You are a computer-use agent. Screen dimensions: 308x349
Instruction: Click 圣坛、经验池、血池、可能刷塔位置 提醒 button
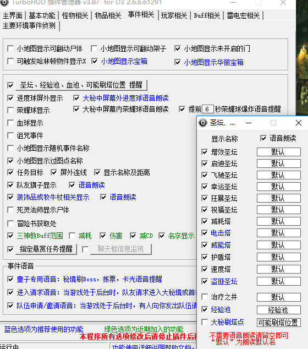click(x=81, y=85)
